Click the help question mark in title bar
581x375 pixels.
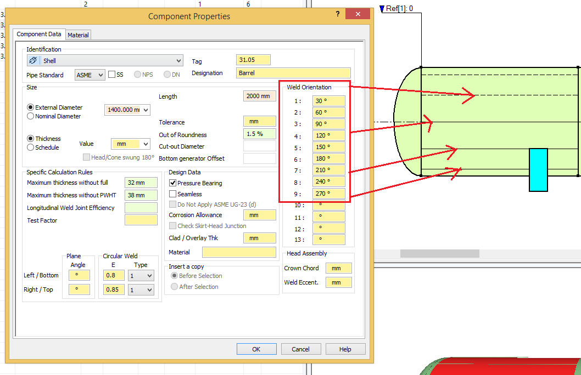[x=338, y=14]
